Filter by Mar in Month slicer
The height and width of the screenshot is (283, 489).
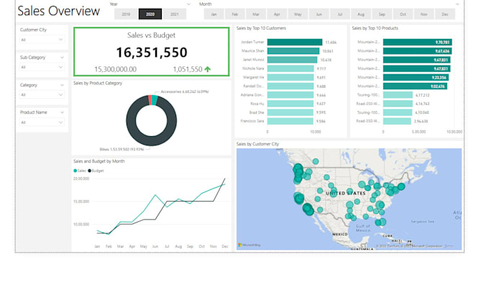[256, 14]
